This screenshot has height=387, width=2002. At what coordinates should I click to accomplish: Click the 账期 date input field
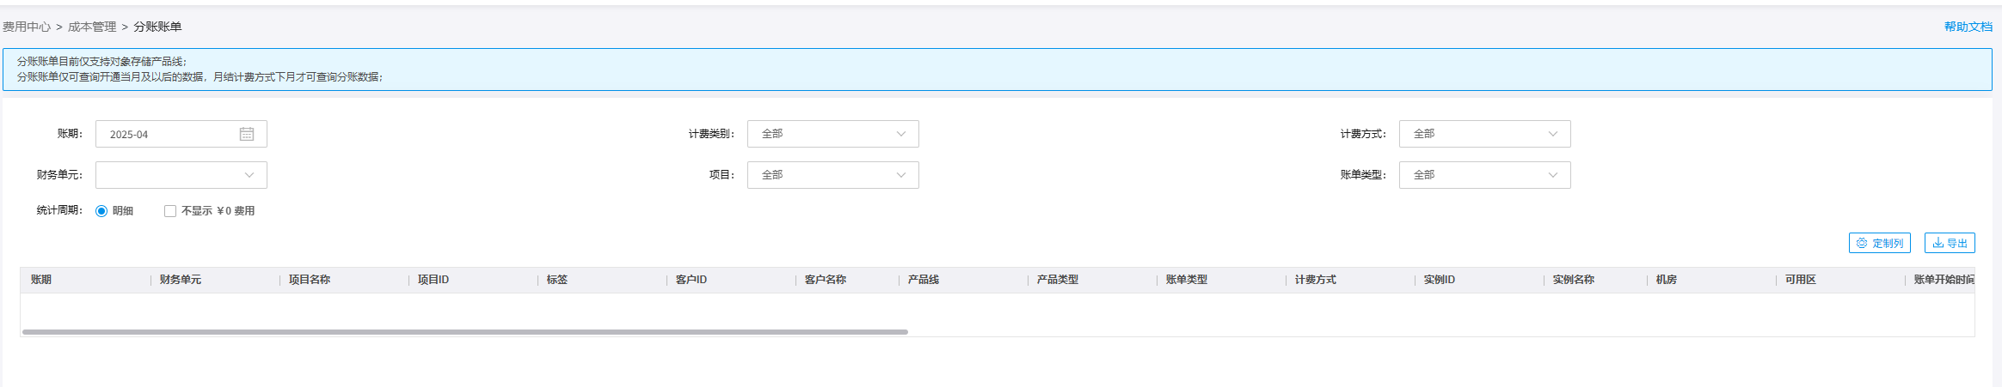pyautogui.click(x=181, y=134)
